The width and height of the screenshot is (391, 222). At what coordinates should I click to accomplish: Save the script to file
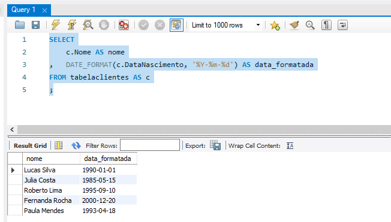click(x=35, y=25)
